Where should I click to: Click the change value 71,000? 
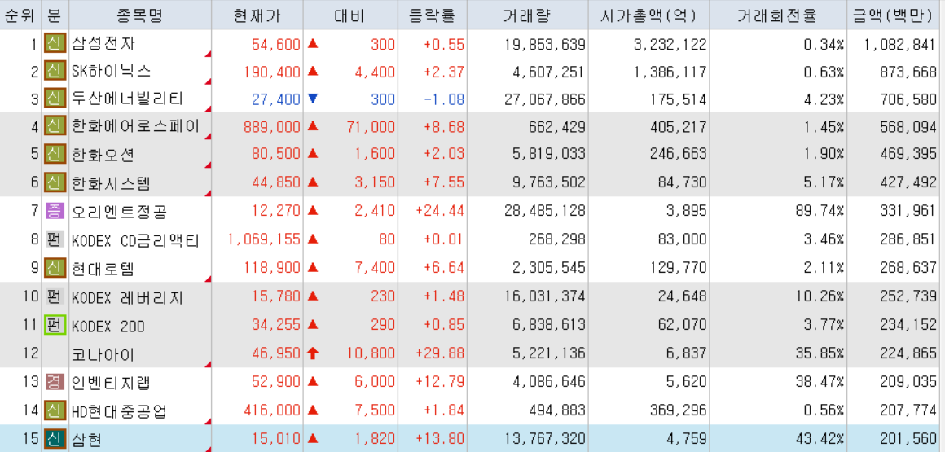click(371, 126)
